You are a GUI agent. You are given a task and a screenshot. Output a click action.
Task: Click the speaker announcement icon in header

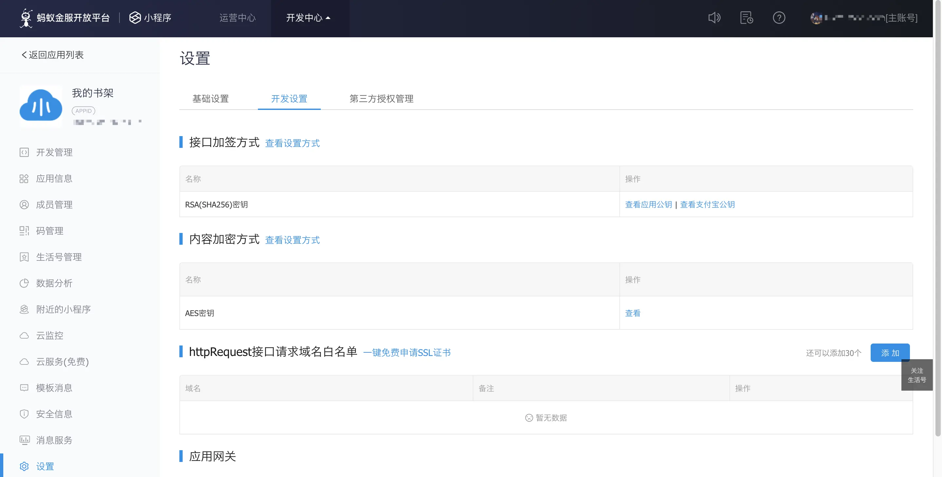click(714, 18)
